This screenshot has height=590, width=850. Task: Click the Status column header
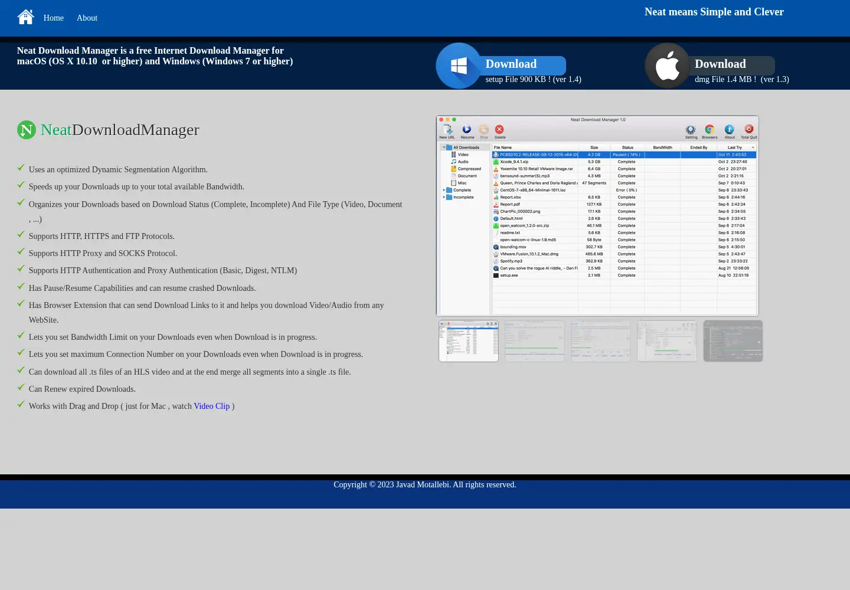tap(627, 147)
